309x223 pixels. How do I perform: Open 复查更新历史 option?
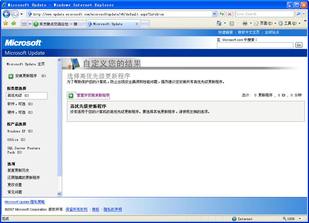click(18, 170)
